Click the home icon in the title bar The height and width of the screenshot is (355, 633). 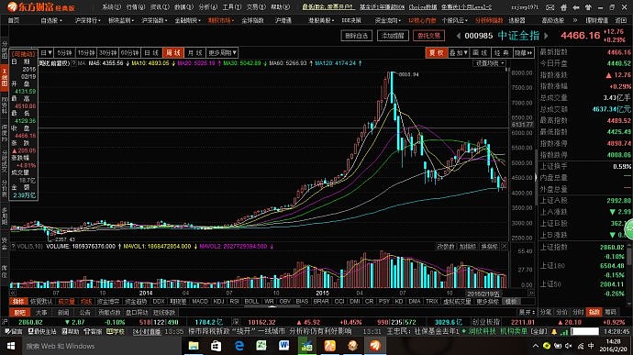click(563, 7)
